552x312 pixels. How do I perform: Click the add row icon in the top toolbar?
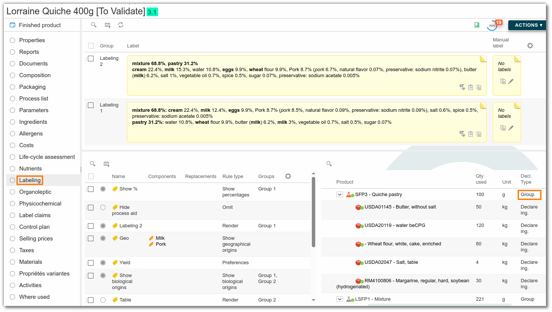107,25
